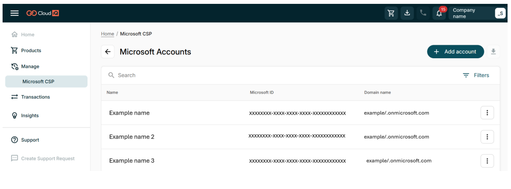Click the Name column header
This screenshot has width=511, height=189.
[112, 92]
